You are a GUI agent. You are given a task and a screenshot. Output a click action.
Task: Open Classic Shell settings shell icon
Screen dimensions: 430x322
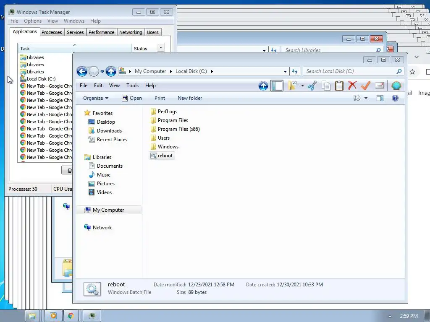(396, 86)
